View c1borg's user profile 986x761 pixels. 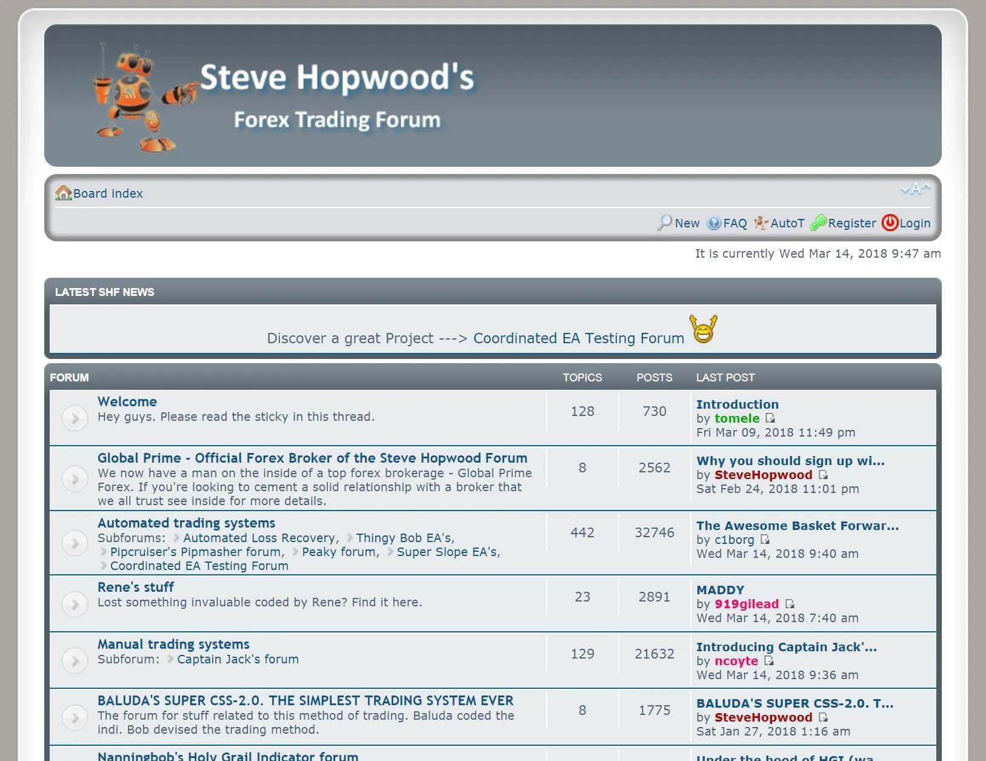click(x=735, y=540)
